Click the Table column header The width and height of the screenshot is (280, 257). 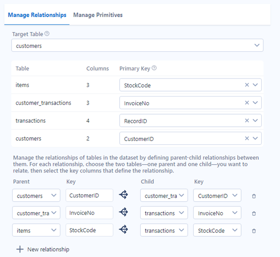(x=22, y=68)
